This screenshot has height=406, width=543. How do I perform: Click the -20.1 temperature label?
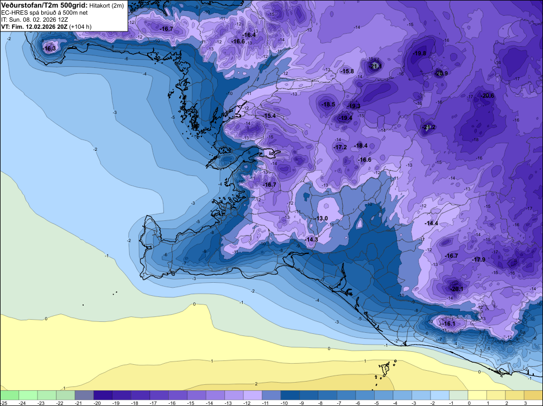[457, 289]
